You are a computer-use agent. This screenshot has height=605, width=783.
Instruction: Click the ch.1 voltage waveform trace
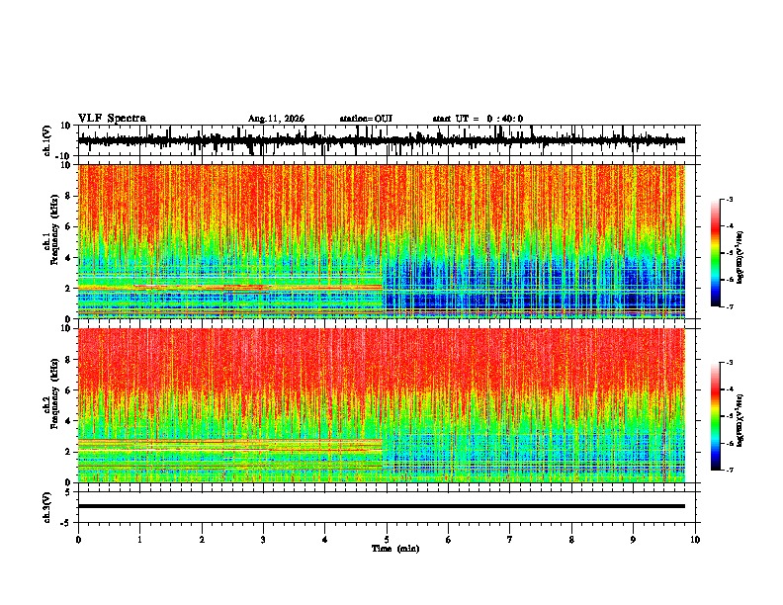tap(382, 140)
